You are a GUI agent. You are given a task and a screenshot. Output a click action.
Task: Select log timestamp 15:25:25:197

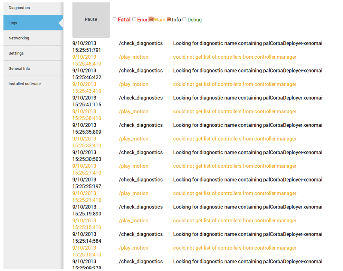point(87,186)
